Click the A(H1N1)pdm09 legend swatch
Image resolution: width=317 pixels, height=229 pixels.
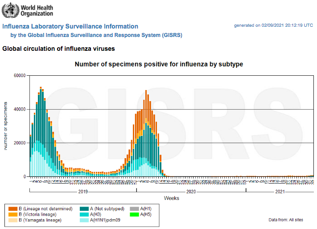click(84, 220)
